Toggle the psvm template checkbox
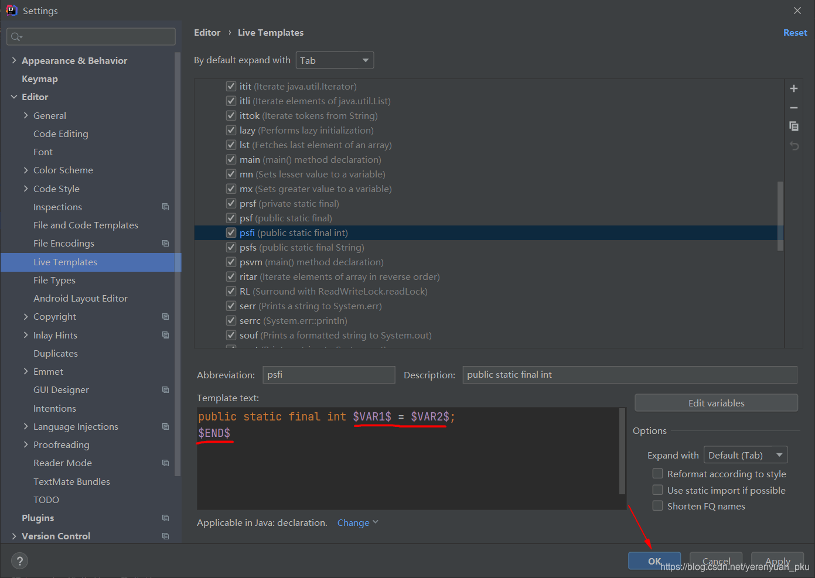815x578 pixels. point(231,262)
